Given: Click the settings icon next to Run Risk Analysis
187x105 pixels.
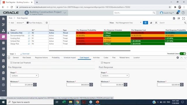Looking at the screenshot, I should (x=47, y=23).
